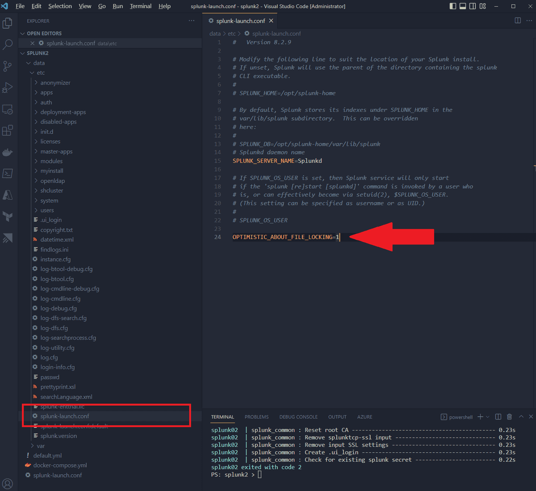Kill the terminal using the trash icon
This screenshot has width=536, height=491.
click(x=509, y=416)
